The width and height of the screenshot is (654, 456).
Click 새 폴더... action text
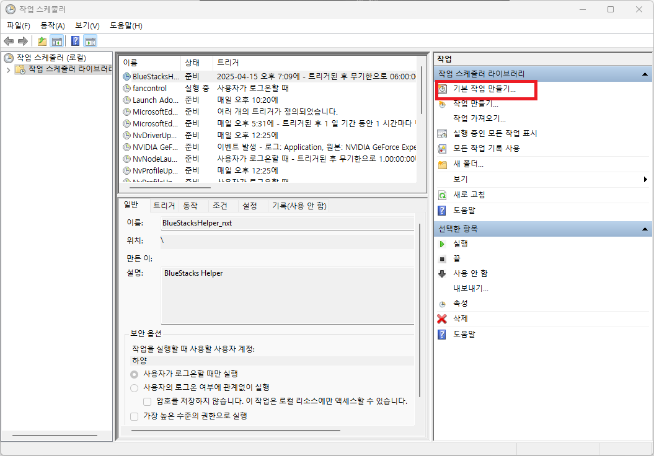click(469, 164)
